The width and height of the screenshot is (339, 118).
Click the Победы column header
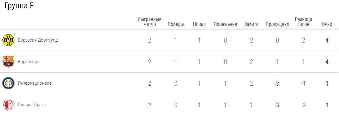[x=176, y=24]
